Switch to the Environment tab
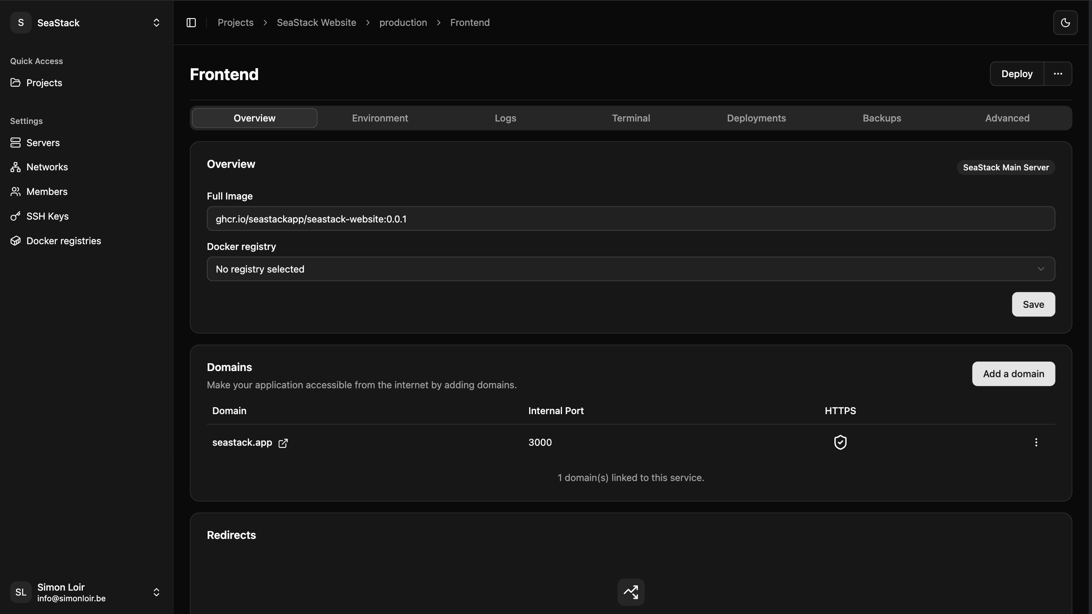1092x614 pixels. [x=380, y=118]
